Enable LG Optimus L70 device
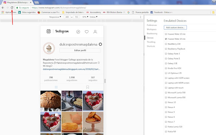 [166, 73]
